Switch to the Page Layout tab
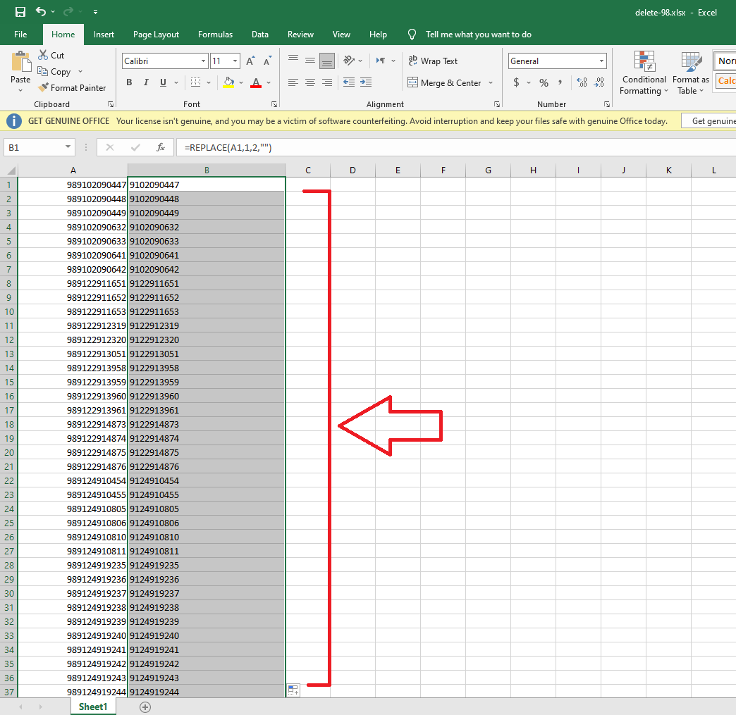The image size is (736, 715). (156, 35)
